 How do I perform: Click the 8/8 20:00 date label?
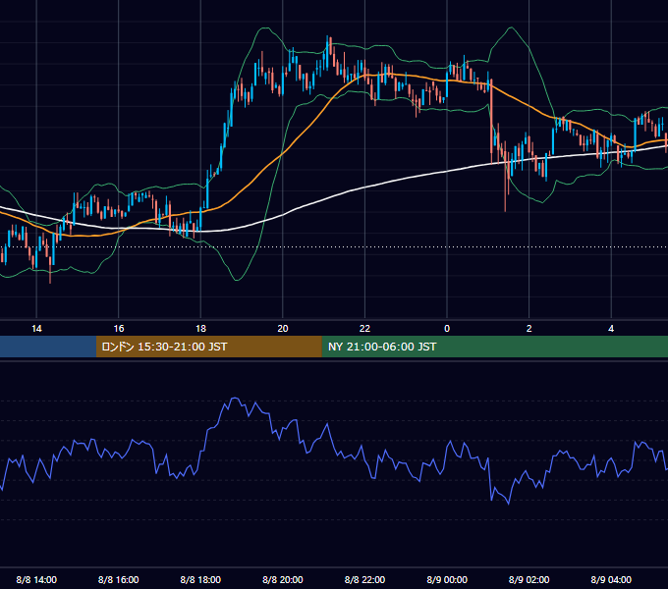tap(283, 579)
